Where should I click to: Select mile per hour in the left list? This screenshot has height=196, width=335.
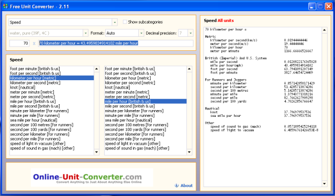tap(52, 102)
